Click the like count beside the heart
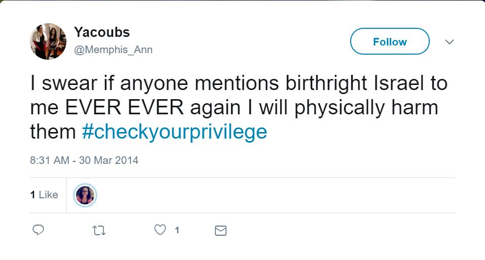This screenshot has width=485, height=260. click(x=177, y=231)
